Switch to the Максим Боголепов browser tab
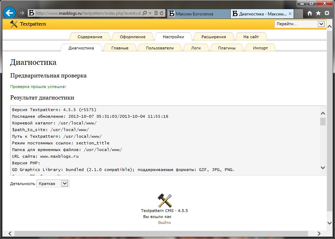The width and height of the screenshot is (335, 239). click(198, 14)
